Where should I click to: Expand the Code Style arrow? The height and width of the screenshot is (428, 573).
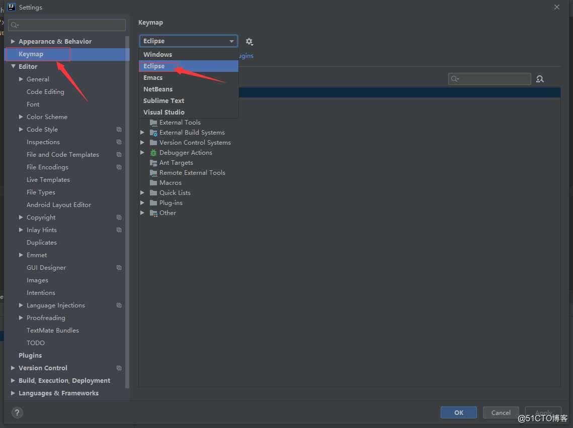click(x=21, y=130)
